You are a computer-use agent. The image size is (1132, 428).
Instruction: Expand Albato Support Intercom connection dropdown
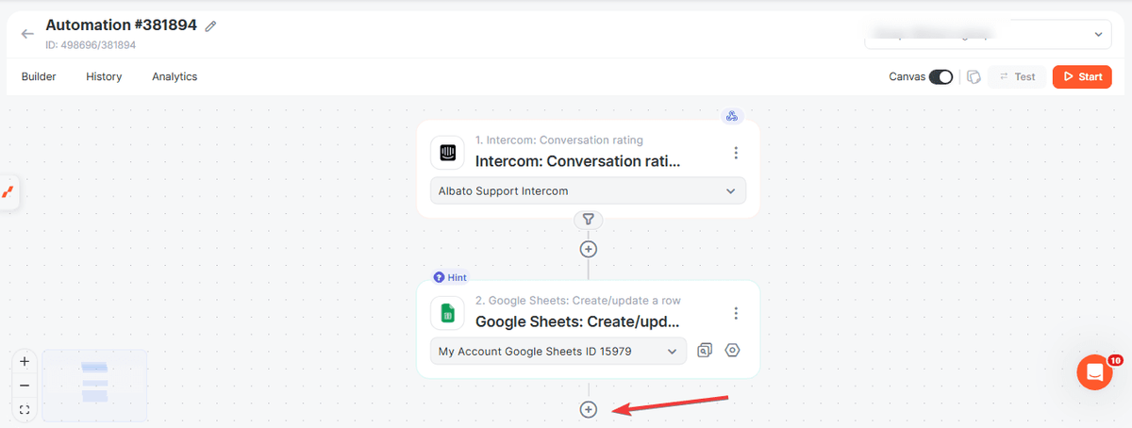click(x=588, y=190)
